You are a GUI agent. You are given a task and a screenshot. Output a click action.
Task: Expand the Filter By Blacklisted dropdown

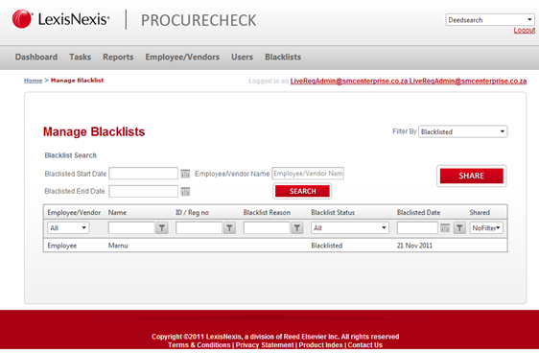click(x=462, y=131)
